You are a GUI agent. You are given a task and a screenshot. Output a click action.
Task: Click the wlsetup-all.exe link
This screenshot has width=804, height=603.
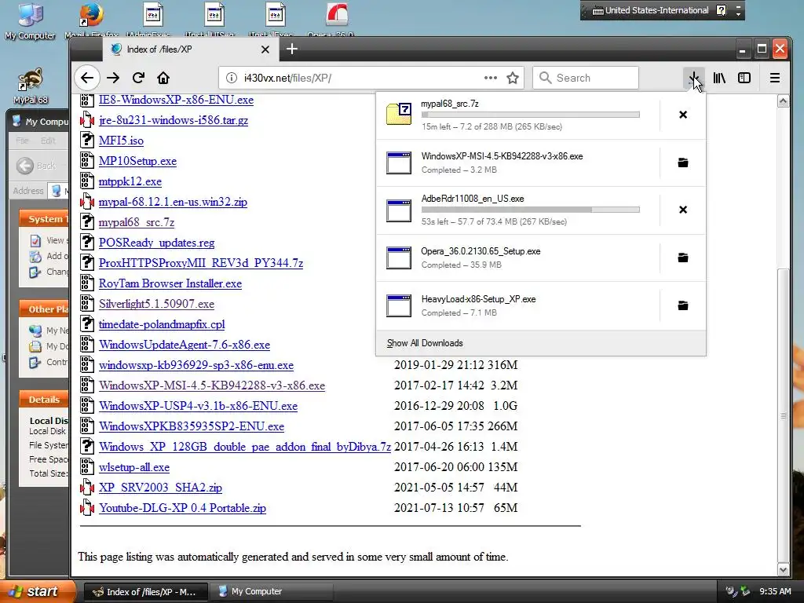click(133, 467)
